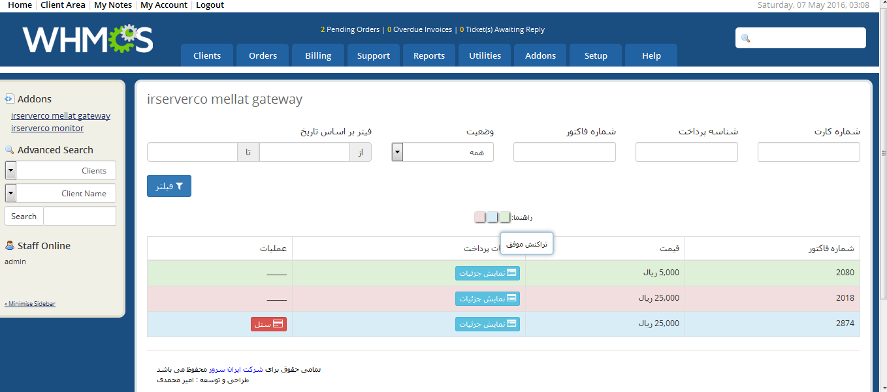Click the Logout link
Image resolution: width=887 pixels, height=392 pixels.
tap(210, 5)
